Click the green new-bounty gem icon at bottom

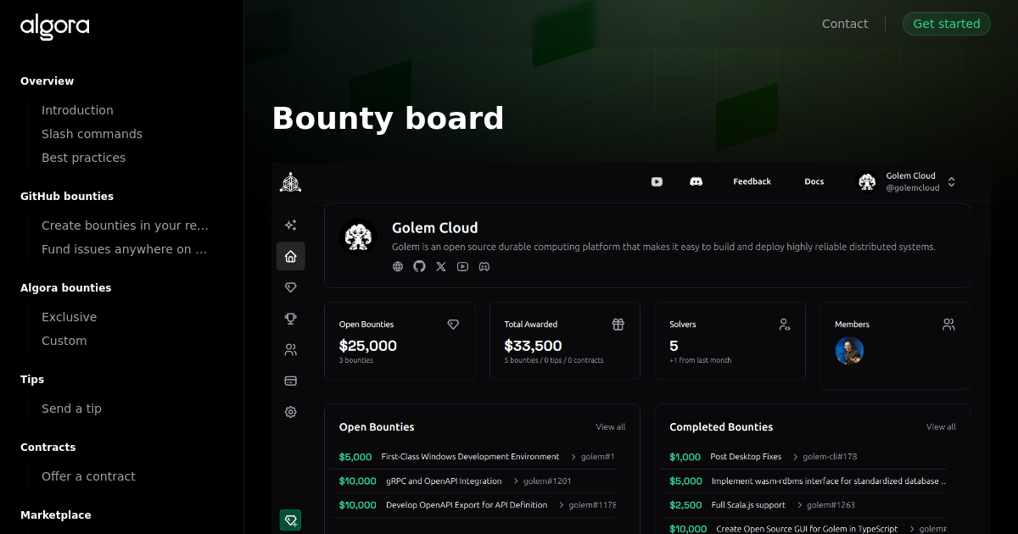click(x=290, y=520)
